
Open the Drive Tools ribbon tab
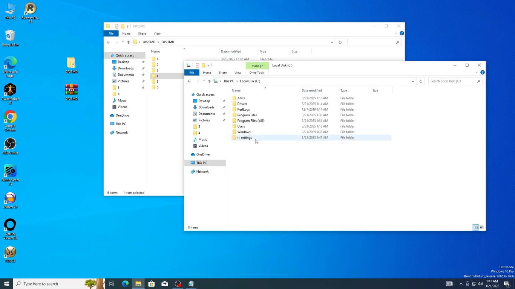(257, 73)
